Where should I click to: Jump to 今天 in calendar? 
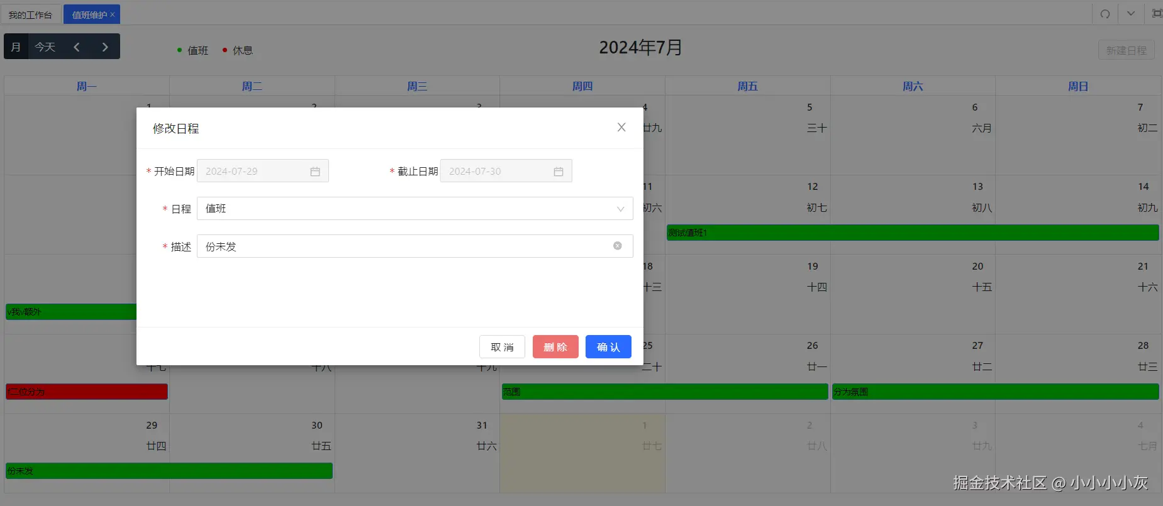pyautogui.click(x=45, y=47)
